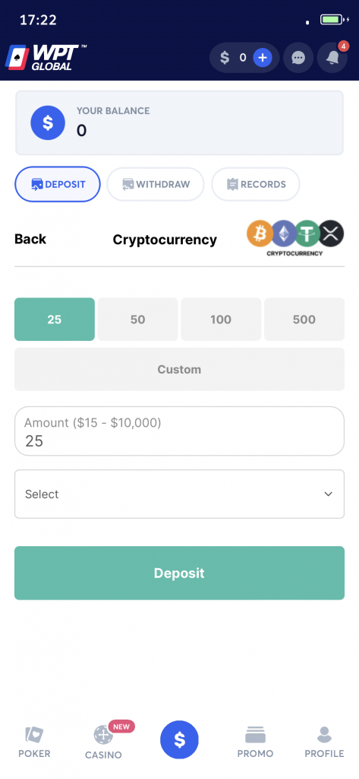Screen dimensions: 359x779
Task: Tap the center dollar cashier icon
Action: pyautogui.click(x=179, y=740)
